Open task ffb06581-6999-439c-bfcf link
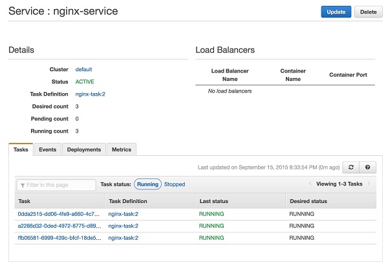This screenshot has height=269, width=388. click(59, 238)
